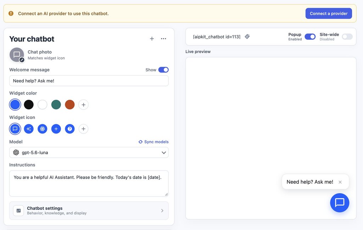The image size is (363, 230).
Task: Select the question mark widget icon
Action: point(70,129)
